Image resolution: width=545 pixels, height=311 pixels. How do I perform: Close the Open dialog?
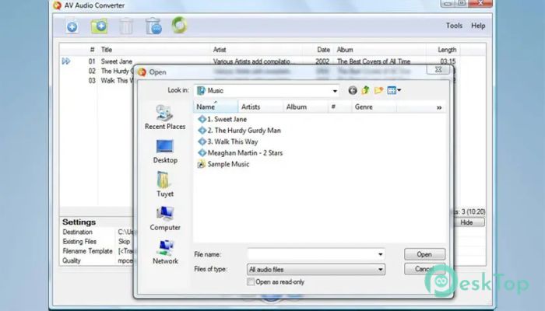pos(438,69)
